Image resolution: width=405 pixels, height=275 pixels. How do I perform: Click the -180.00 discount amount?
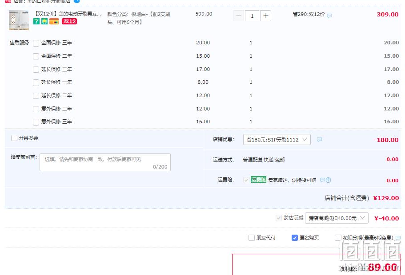click(x=386, y=140)
